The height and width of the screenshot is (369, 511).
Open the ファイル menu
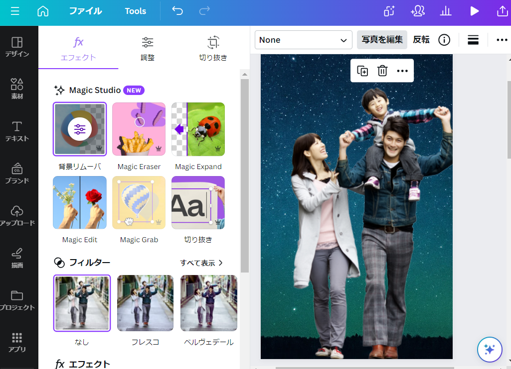[85, 11]
